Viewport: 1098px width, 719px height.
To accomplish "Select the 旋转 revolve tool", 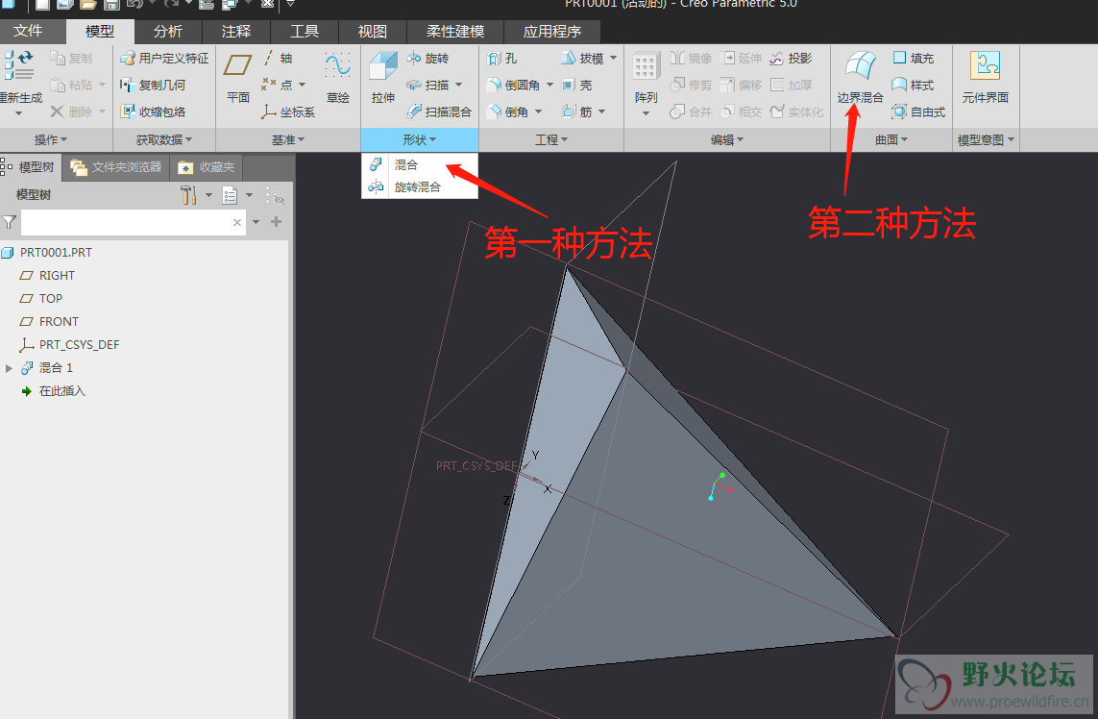I will (x=427, y=59).
